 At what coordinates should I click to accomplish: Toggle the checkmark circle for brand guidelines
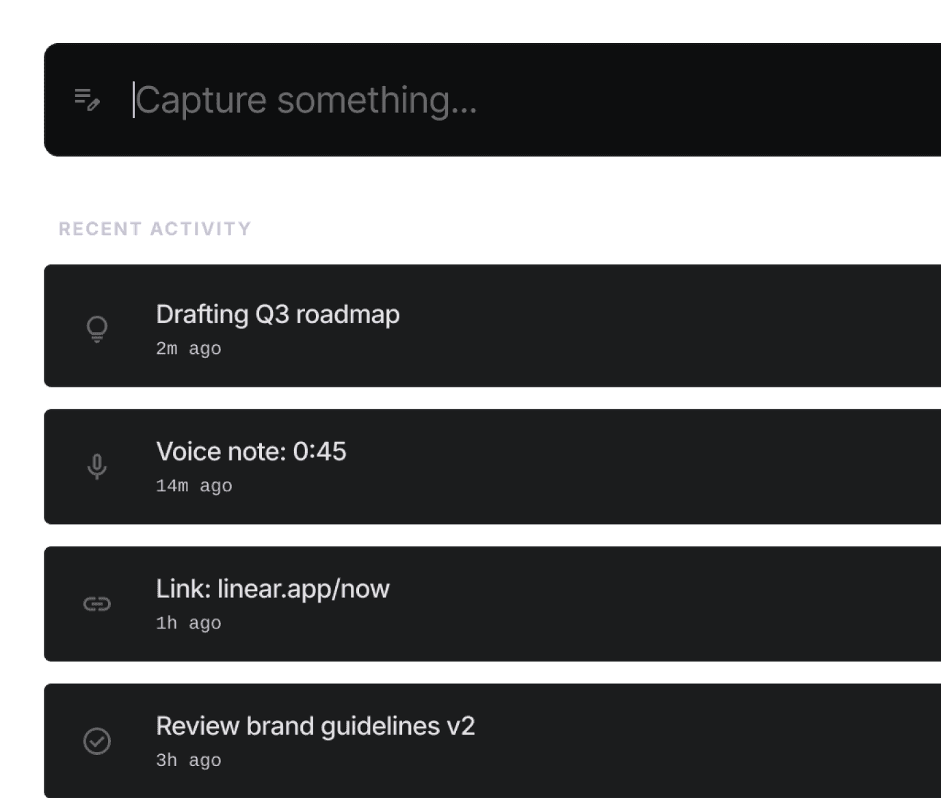(x=97, y=741)
